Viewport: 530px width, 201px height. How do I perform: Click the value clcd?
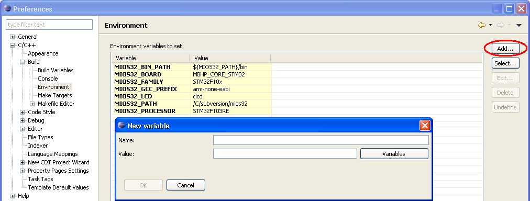point(198,96)
